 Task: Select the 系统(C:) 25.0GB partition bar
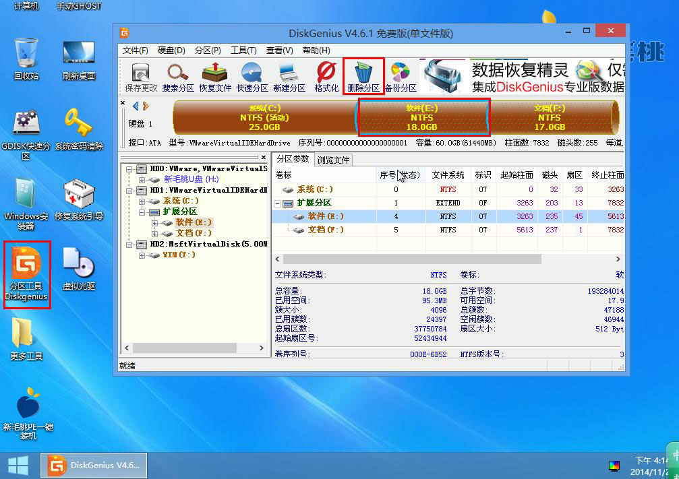(264, 117)
